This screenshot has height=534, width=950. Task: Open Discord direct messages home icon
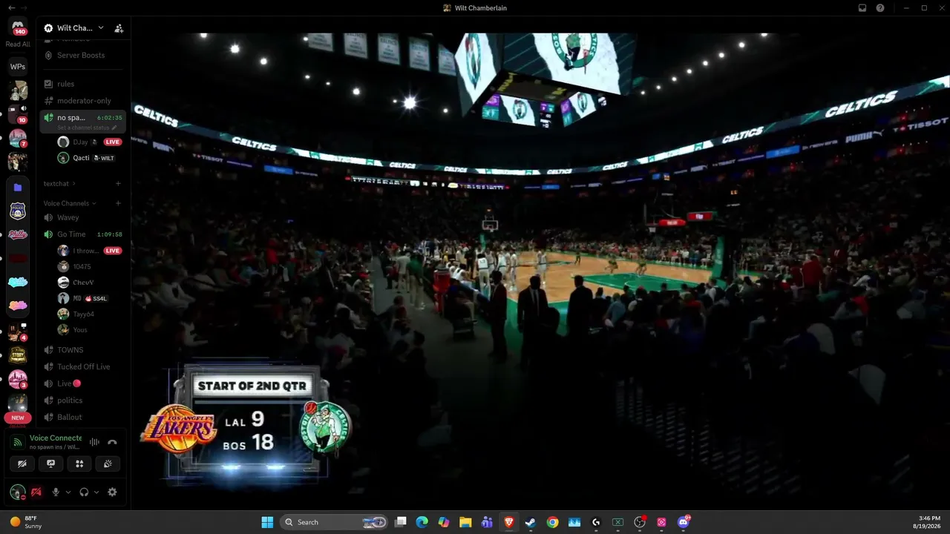coord(18,27)
